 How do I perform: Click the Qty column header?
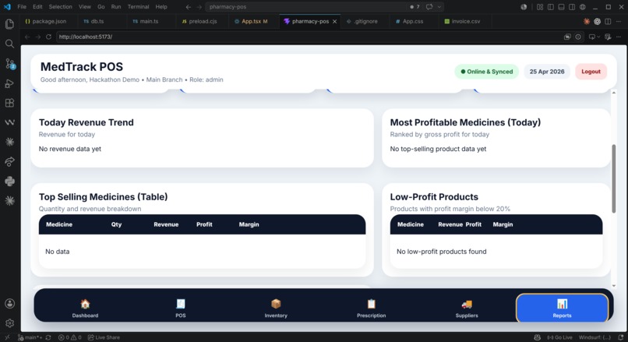tap(116, 224)
